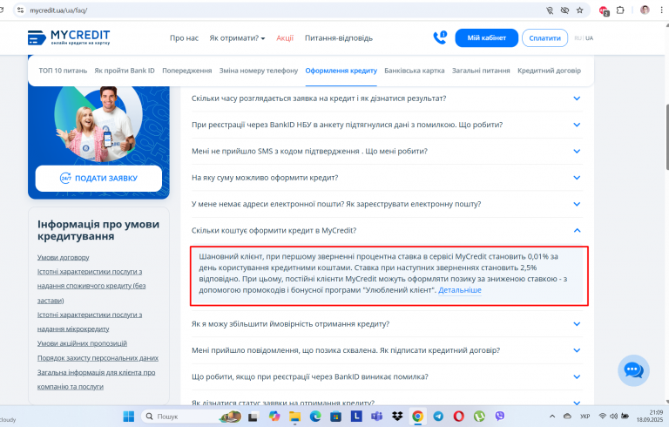Open the live chat bubble
This screenshot has width=669, height=427.
coord(633,370)
